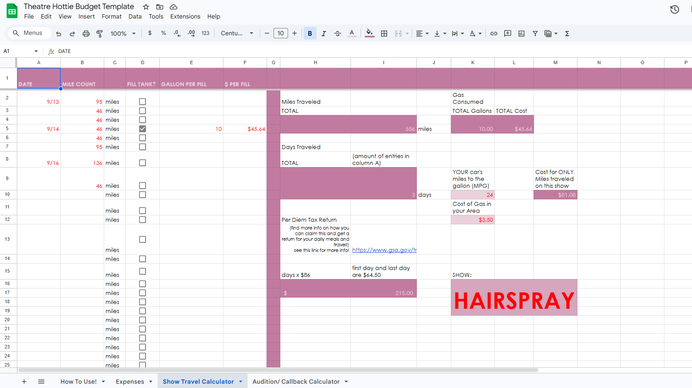Expand the Name box dropdown arrow

[36, 51]
